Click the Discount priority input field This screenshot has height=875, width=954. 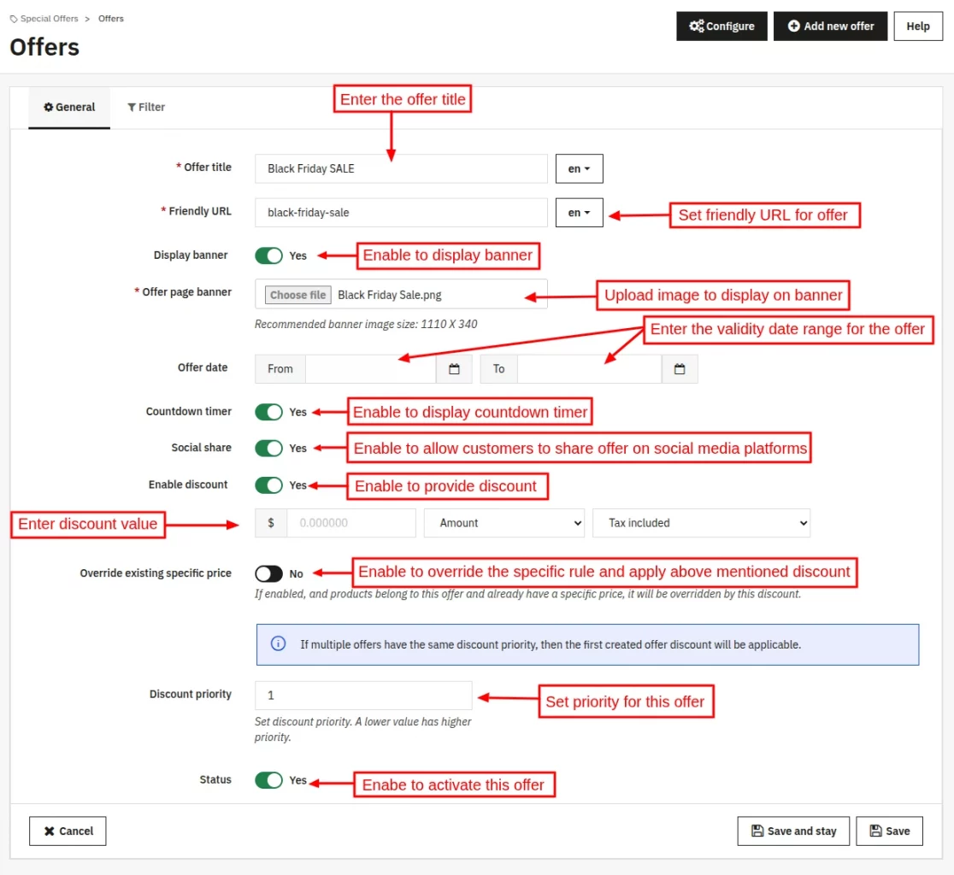[363, 695]
